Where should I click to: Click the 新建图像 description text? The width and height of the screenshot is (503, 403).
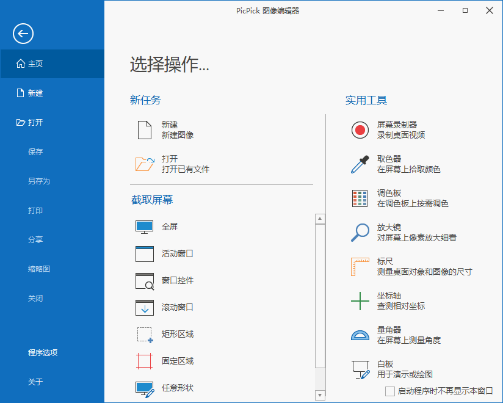coord(178,135)
